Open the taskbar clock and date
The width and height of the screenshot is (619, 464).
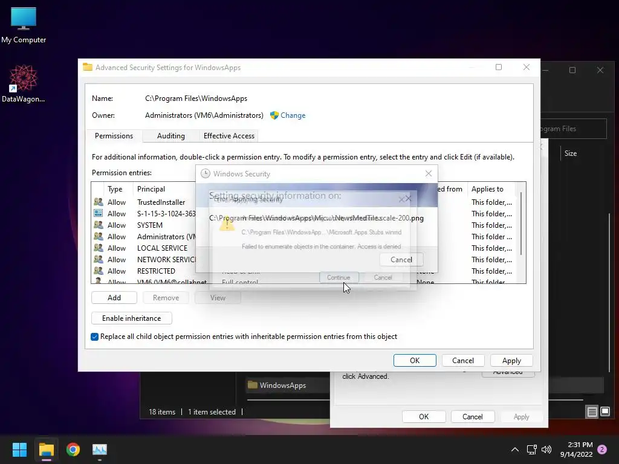[x=576, y=449]
